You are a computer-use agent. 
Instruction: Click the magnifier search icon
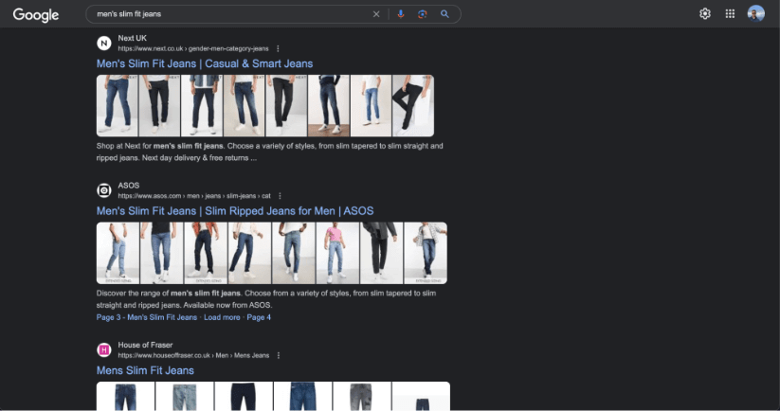click(x=444, y=14)
